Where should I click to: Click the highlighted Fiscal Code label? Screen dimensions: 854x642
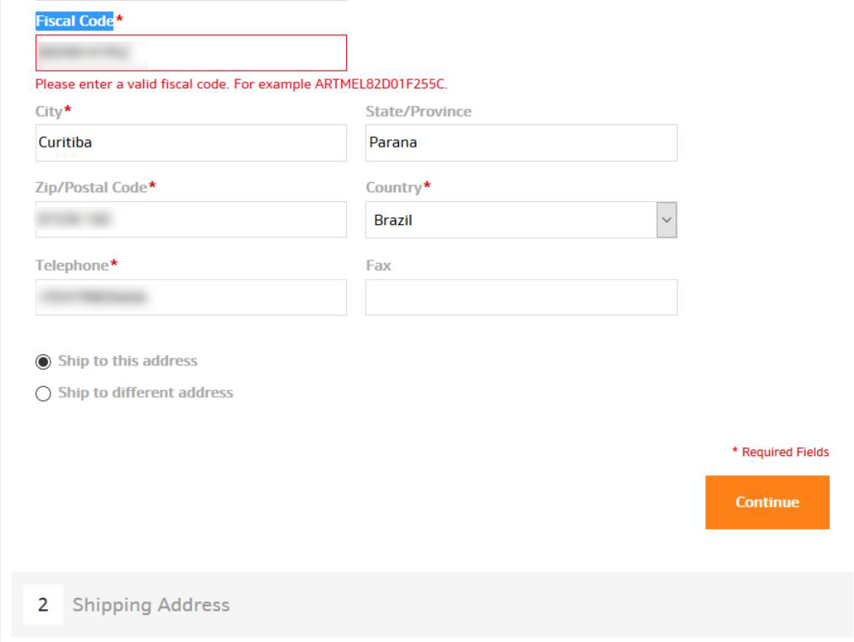click(75, 22)
